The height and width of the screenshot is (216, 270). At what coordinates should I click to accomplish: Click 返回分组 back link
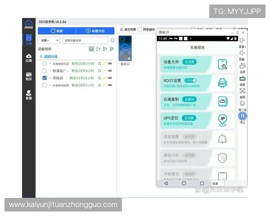tap(49, 57)
